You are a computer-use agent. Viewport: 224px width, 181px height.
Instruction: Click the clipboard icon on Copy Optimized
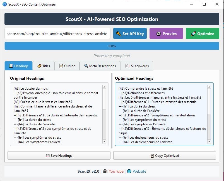[152, 155]
